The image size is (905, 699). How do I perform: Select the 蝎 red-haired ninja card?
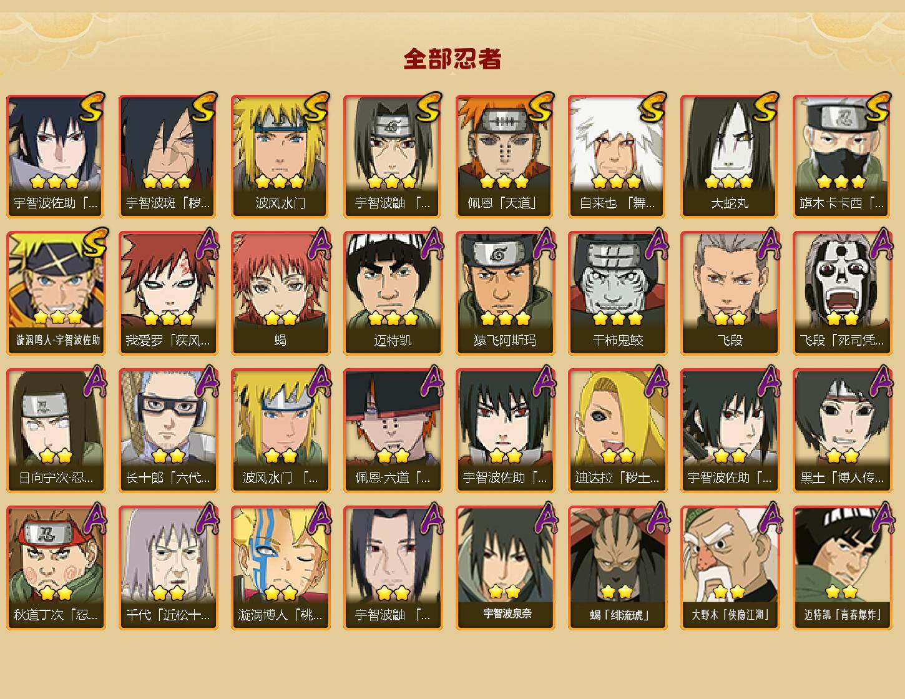[x=280, y=293]
